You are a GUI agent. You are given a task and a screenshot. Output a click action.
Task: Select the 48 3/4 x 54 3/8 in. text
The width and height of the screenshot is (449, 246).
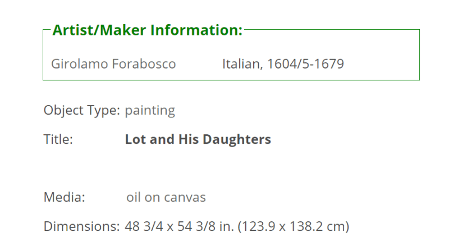click(x=179, y=226)
